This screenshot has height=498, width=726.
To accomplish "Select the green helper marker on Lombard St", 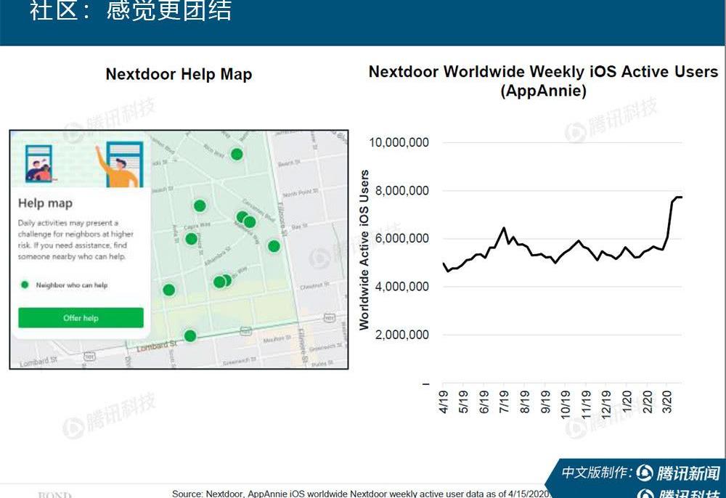I will pos(189,335).
